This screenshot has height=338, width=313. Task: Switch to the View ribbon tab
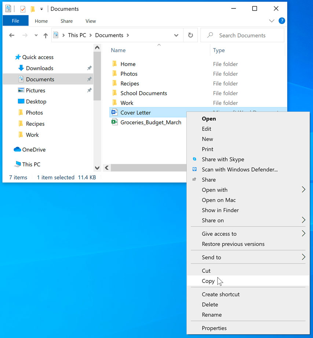pos(90,21)
